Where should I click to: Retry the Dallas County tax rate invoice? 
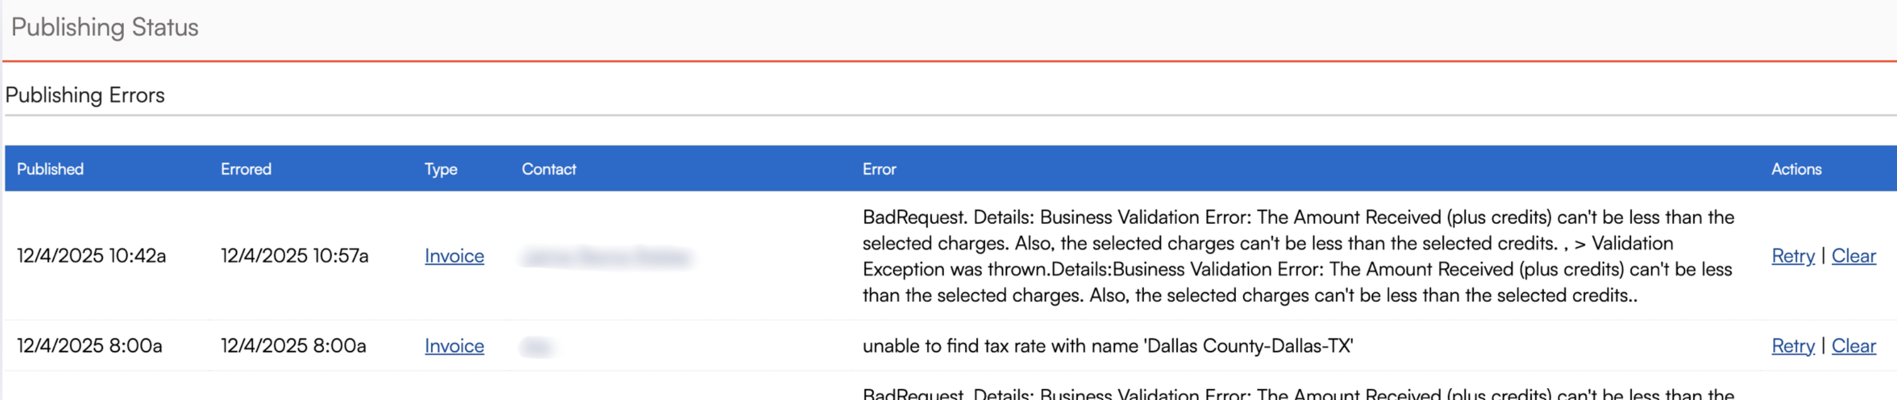click(1792, 346)
